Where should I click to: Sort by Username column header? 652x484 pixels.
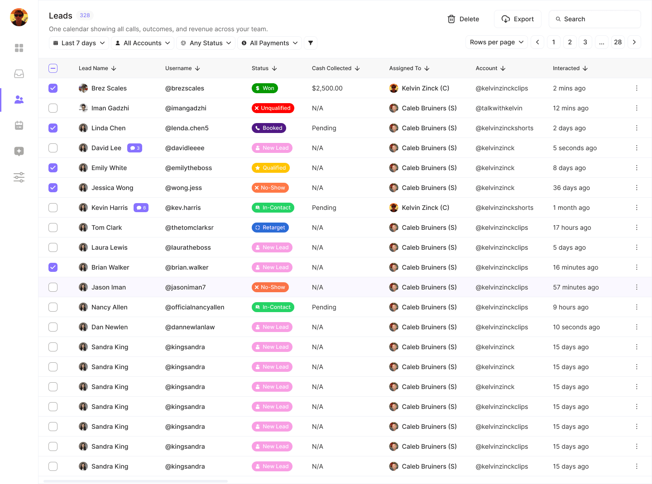[182, 68]
